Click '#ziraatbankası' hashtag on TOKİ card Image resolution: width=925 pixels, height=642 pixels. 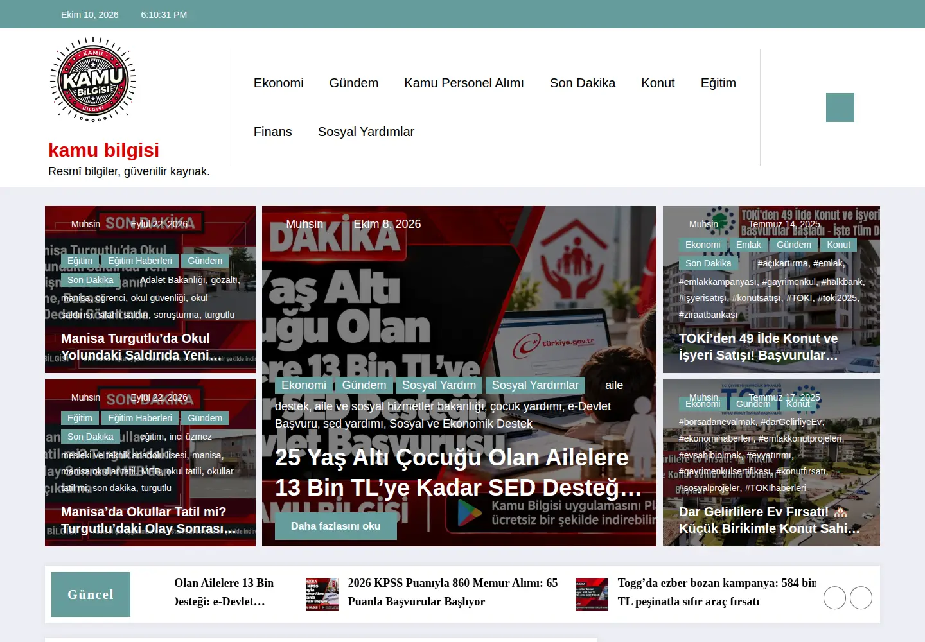coord(708,315)
